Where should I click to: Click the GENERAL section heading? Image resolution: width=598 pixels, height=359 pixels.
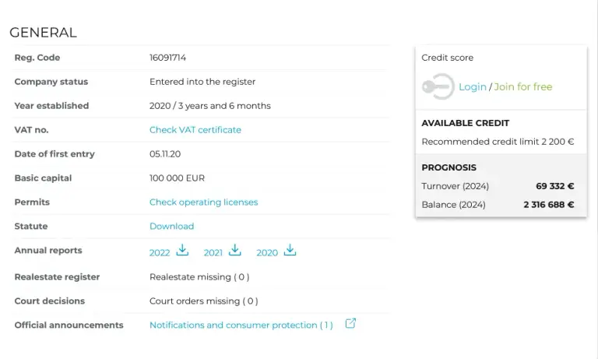(x=43, y=33)
